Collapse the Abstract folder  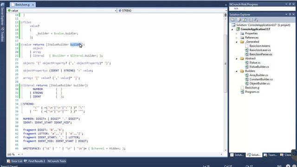237,58
